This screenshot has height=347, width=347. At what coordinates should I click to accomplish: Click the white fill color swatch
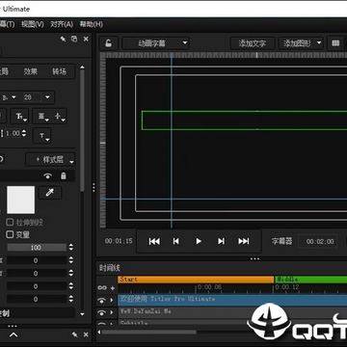[x=21, y=200]
